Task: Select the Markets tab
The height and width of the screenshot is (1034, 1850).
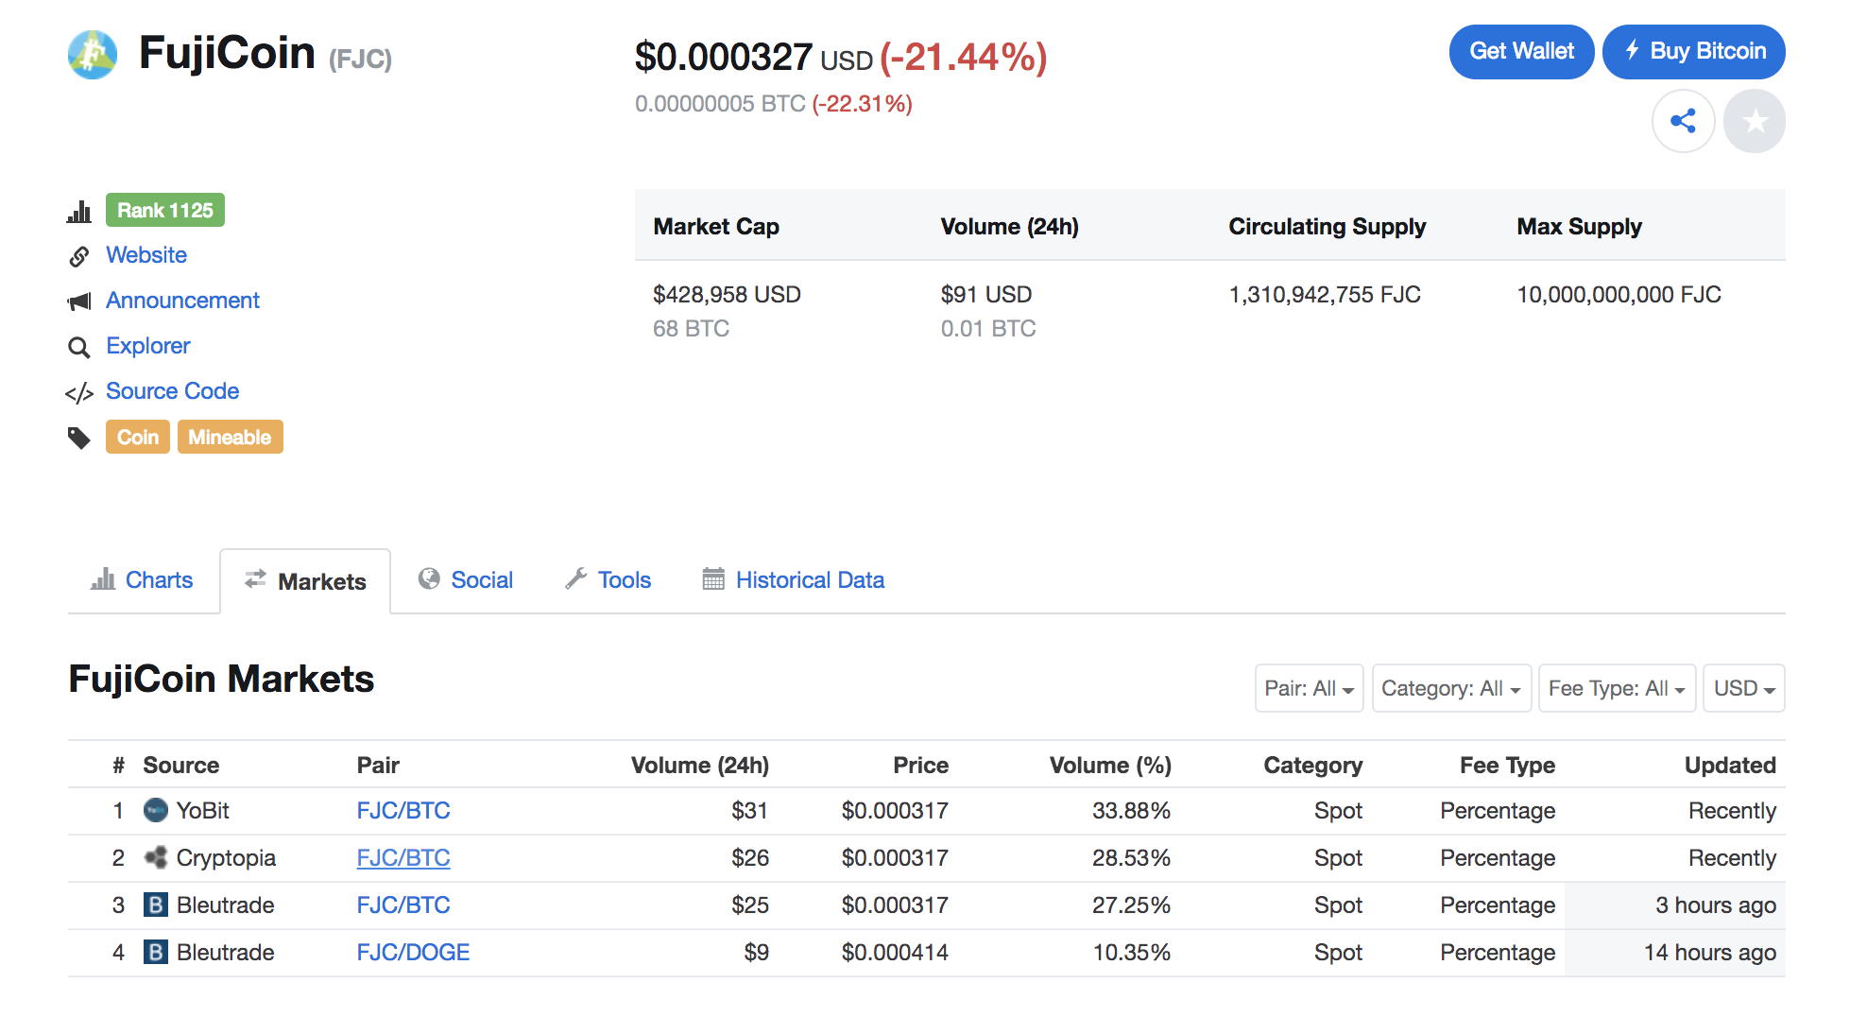Action: 305,581
